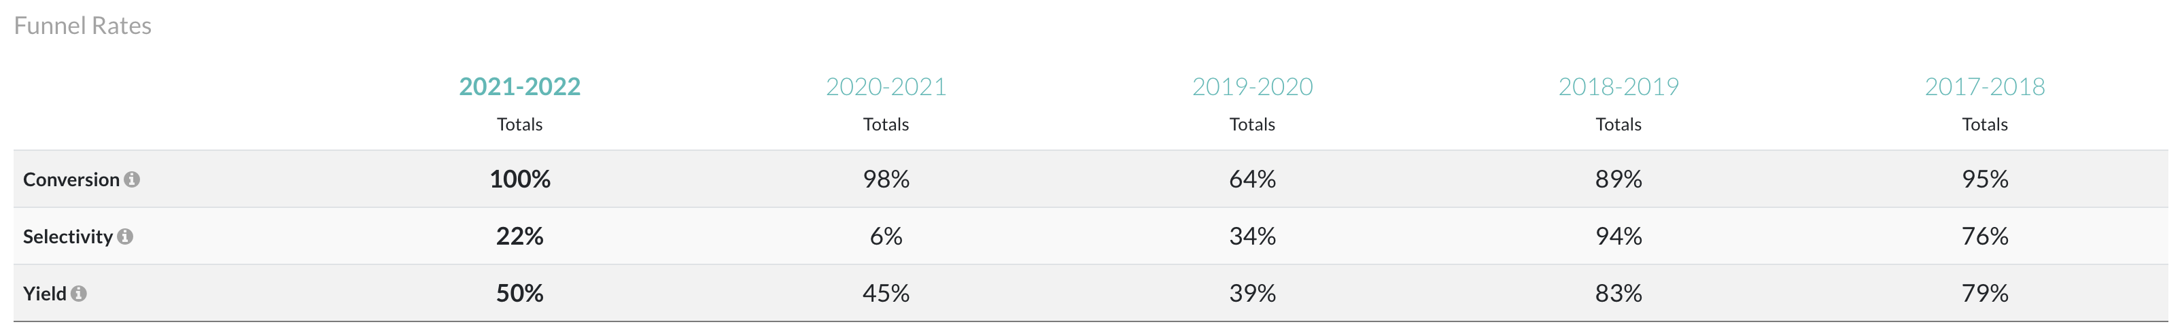
Task: Click the Yield row label
Action: tap(45, 293)
